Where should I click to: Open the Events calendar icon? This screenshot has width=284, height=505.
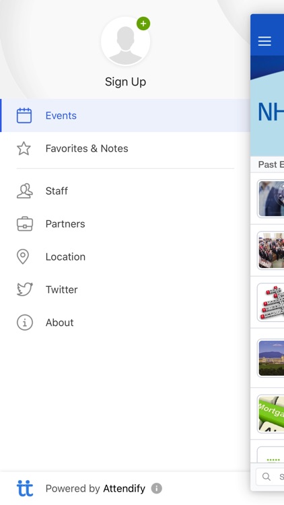pyautogui.click(x=24, y=116)
